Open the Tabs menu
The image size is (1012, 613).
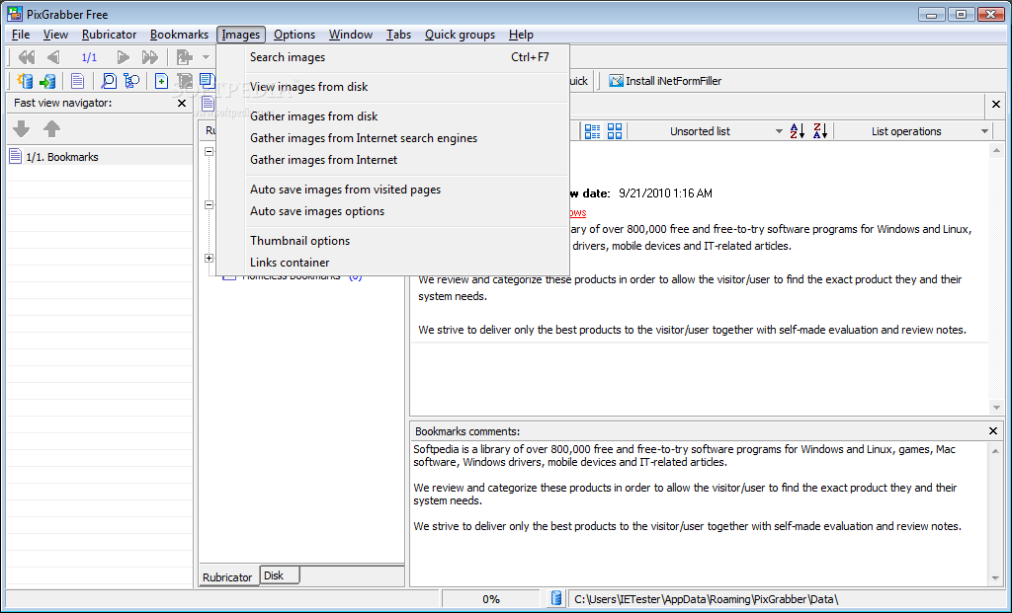pyautogui.click(x=398, y=35)
